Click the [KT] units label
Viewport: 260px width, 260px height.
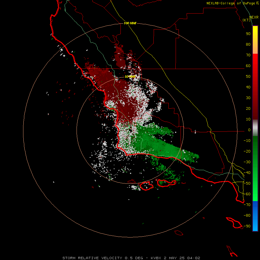pos(247,20)
